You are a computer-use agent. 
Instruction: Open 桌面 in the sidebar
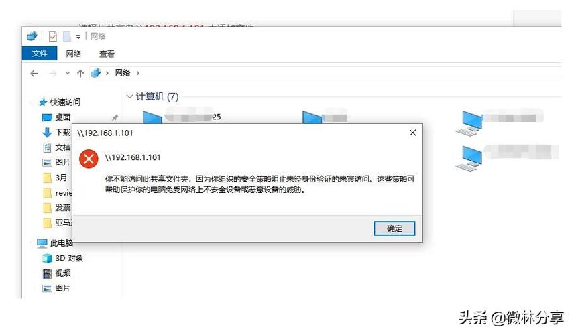click(63, 117)
